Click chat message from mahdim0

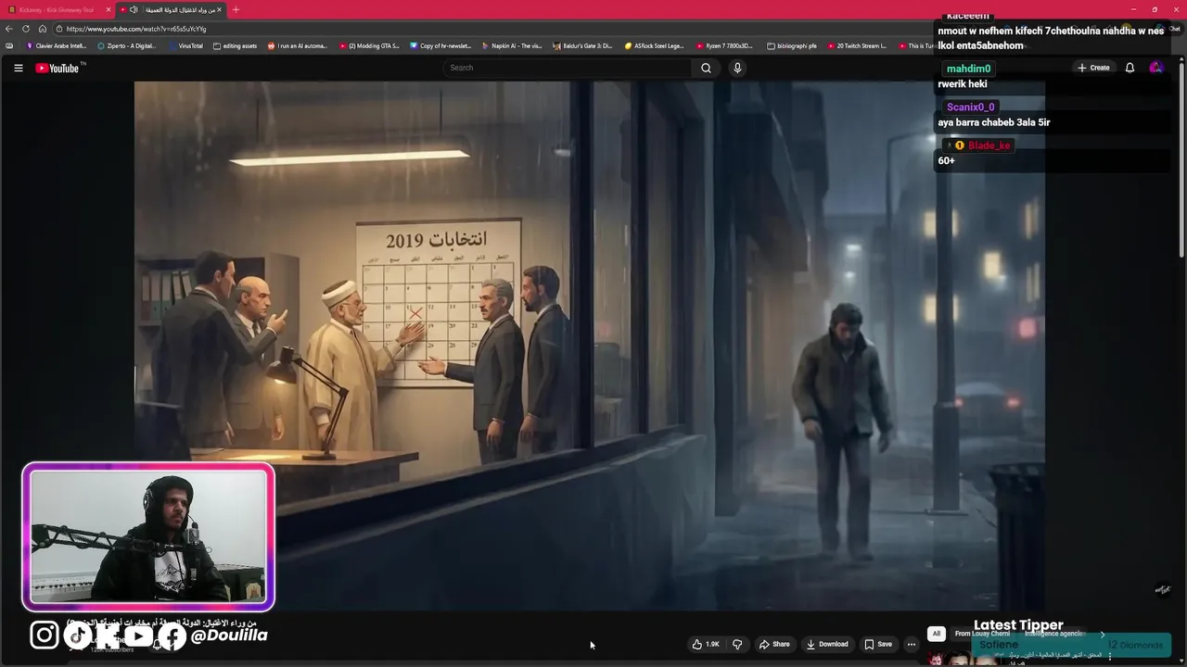pos(962,84)
